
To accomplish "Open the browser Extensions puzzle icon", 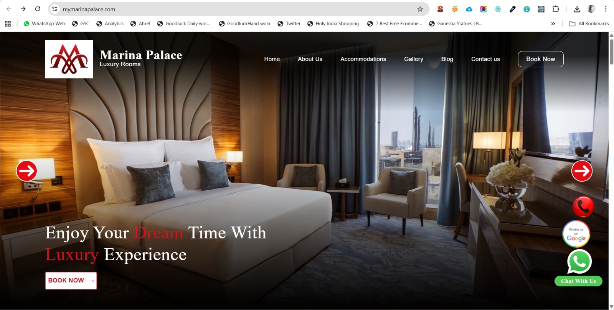I will coord(556,9).
